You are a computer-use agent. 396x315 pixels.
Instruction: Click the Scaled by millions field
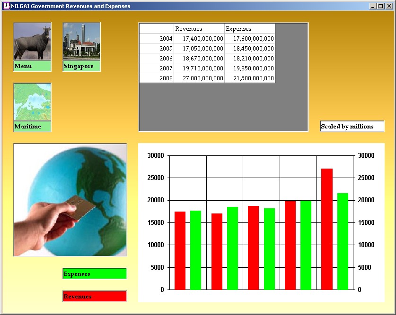352,127
